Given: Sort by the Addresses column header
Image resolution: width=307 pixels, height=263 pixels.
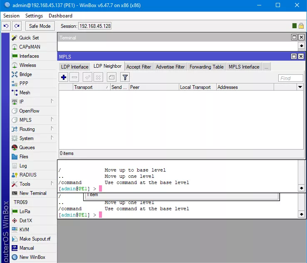Looking at the screenshot, I should coord(245,87).
